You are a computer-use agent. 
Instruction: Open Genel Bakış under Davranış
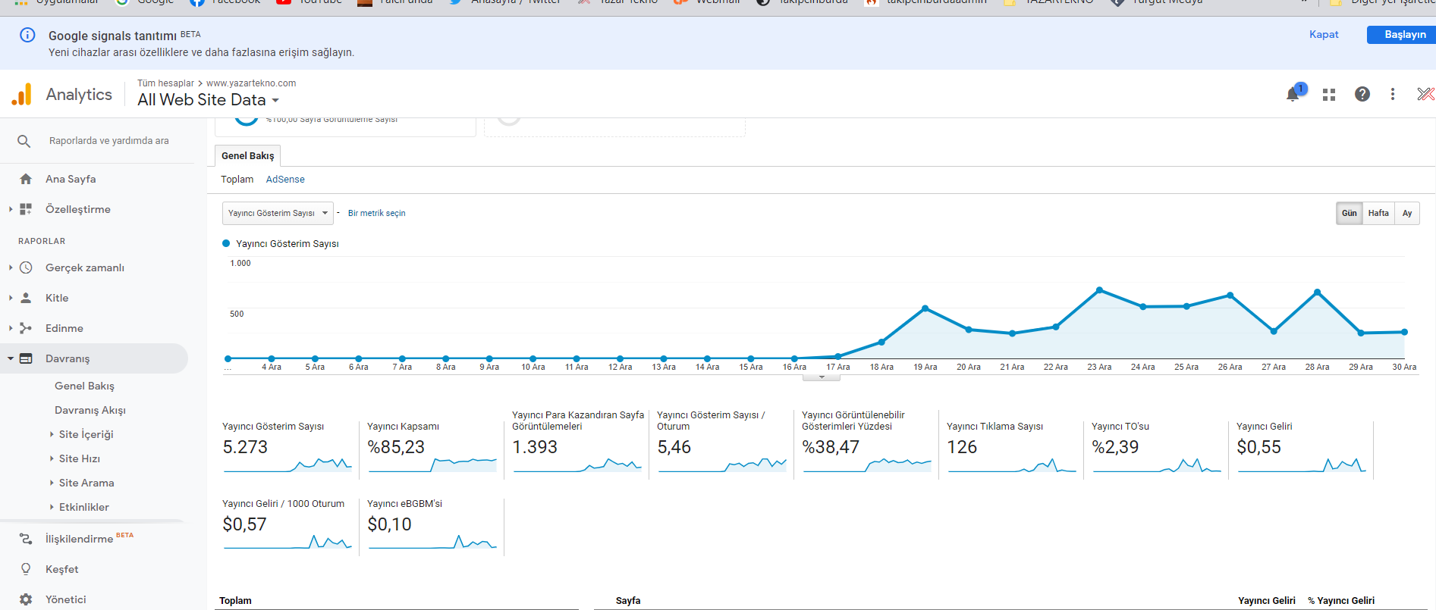coord(84,386)
